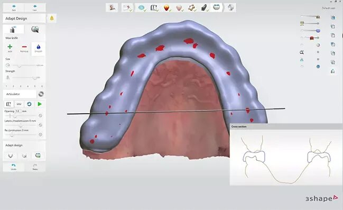Choose the Remove wax knife mode
This screenshot has height=210, width=343.
tap(24, 48)
